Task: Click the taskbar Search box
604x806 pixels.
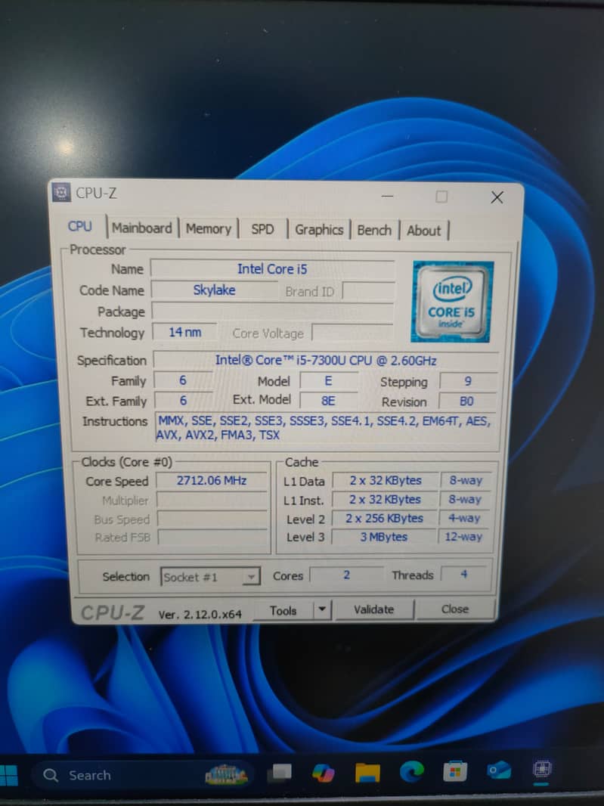Action: click(143, 775)
